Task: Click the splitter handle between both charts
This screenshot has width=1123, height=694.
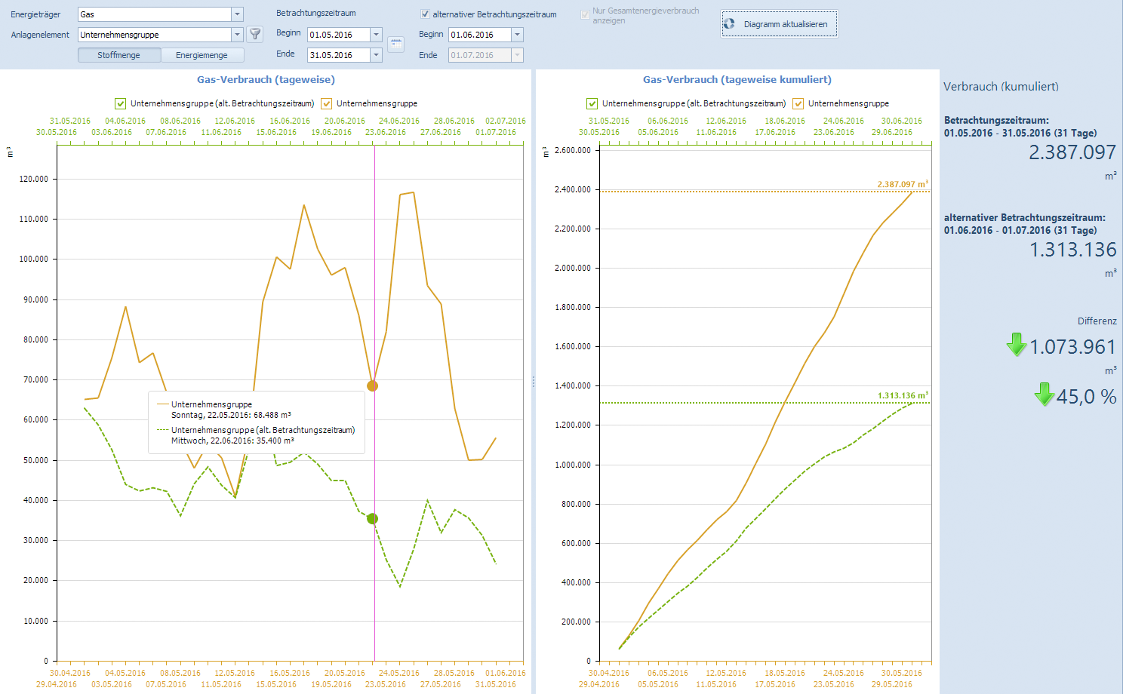Action: (x=534, y=382)
